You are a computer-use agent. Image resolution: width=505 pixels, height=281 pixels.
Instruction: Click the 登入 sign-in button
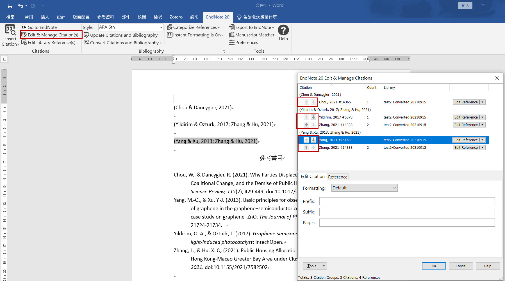click(465, 5)
